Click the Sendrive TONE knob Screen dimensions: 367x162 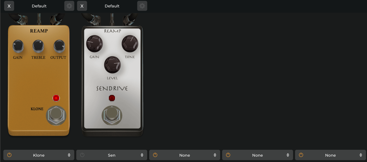pos(130,44)
